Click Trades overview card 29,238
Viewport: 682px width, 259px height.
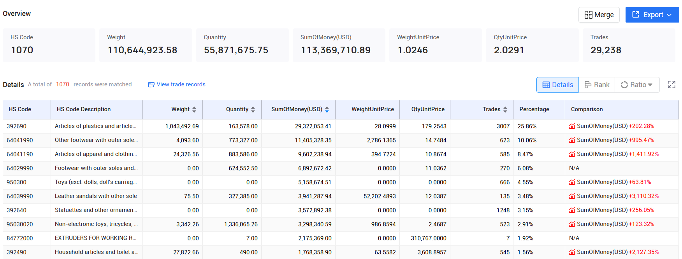click(x=629, y=45)
